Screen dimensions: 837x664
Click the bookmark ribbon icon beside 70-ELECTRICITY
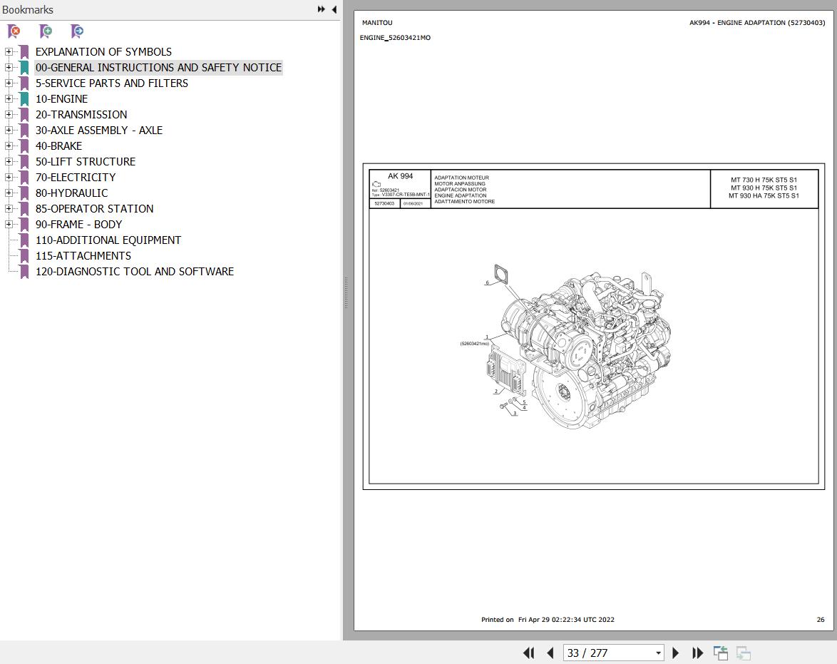pyautogui.click(x=24, y=178)
